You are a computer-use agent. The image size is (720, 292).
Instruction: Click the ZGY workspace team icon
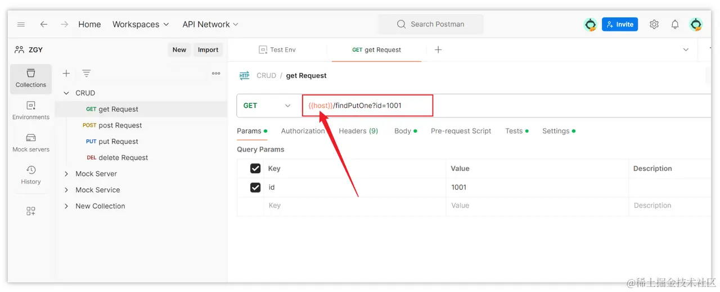point(20,49)
